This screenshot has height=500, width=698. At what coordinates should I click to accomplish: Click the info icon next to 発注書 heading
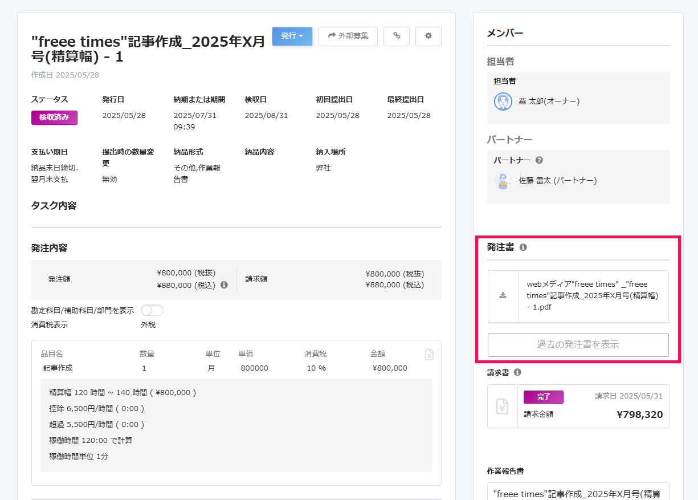click(523, 247)
